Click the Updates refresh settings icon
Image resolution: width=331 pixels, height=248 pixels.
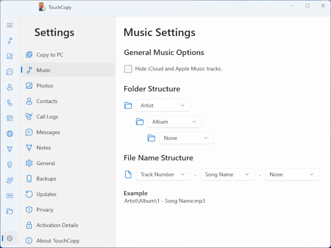[x=29, y=194]
